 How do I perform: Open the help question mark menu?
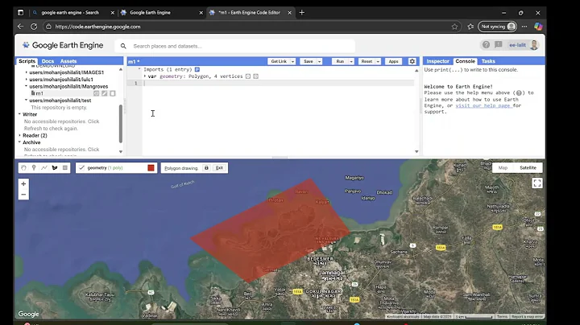(x=486, y=45)
